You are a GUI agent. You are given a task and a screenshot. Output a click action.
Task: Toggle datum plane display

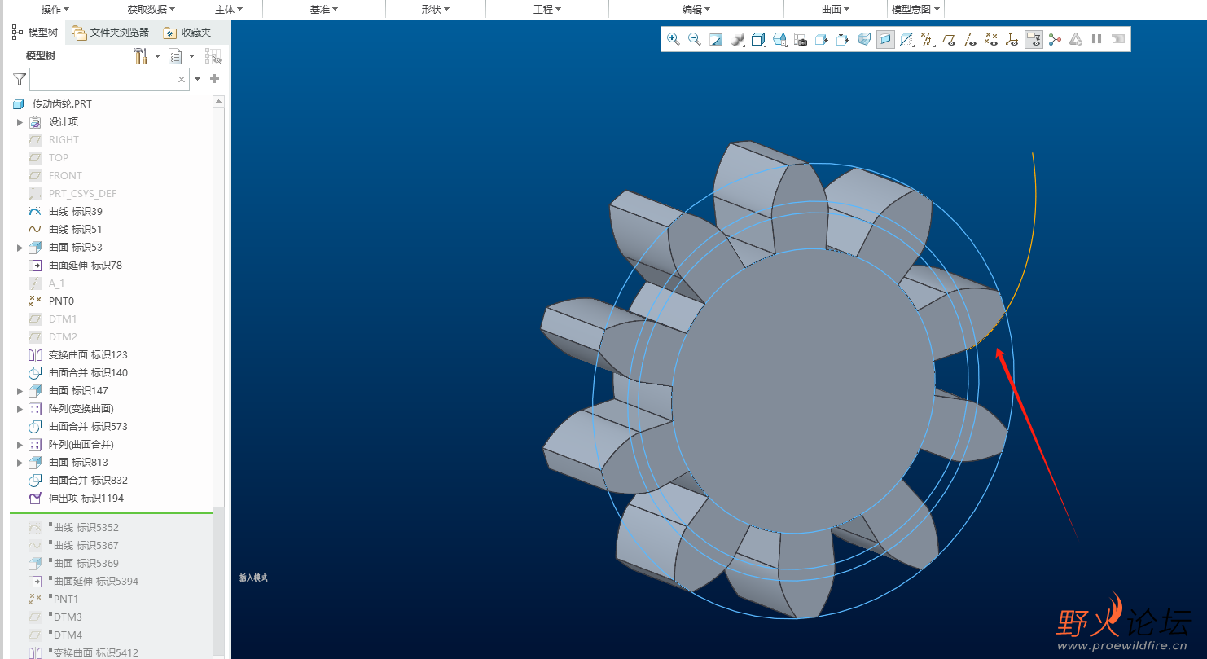tap(949, 39)
